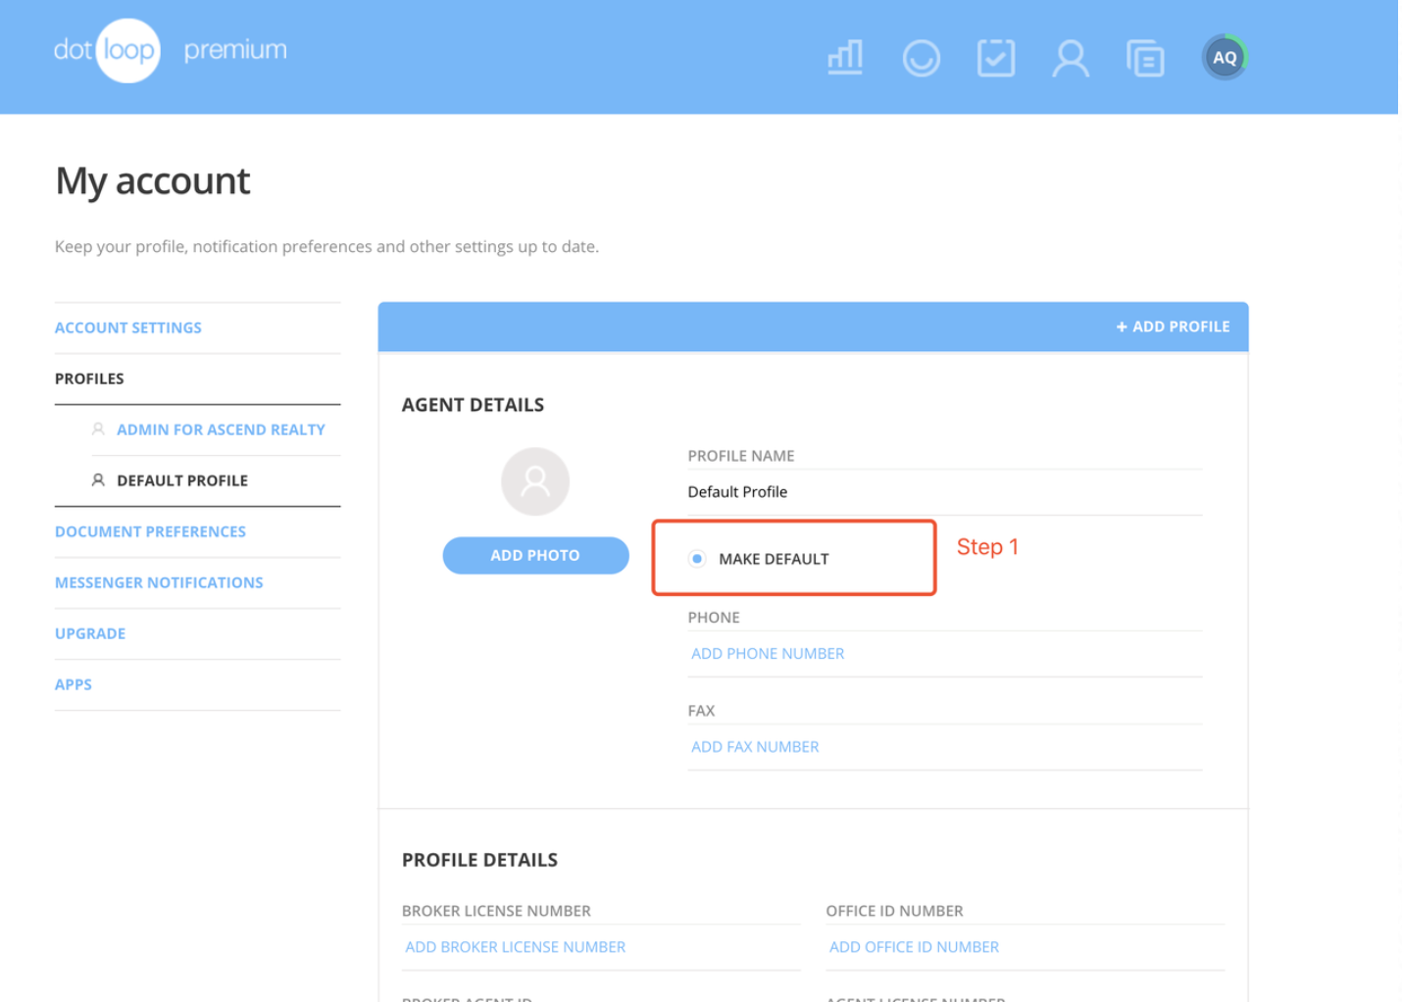The height and width of the screenshot is (1002, 1402).
Task: Select the Make Default radio button
Action: 697,559
